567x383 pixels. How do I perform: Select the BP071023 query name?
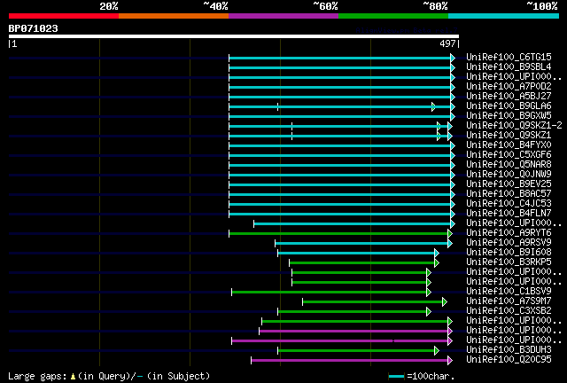pyautogui.click(x=34, y=28)
